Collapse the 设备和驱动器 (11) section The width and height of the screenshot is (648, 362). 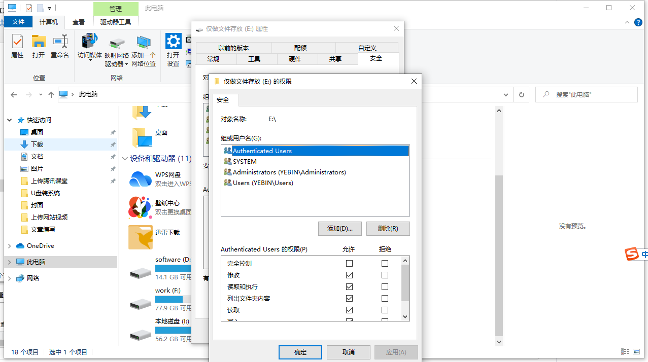125,158
